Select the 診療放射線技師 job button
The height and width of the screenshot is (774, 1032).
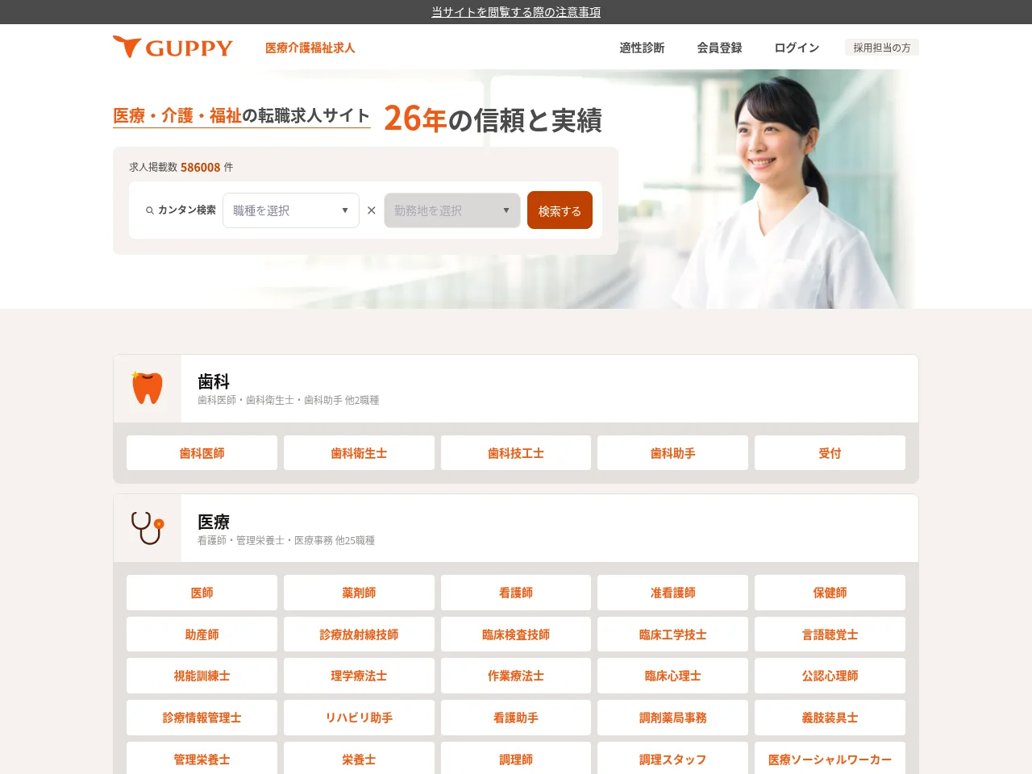tap(359, 635)
